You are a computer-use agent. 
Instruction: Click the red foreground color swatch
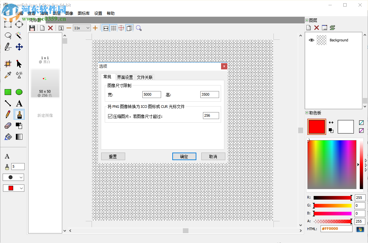pos(316,127)
